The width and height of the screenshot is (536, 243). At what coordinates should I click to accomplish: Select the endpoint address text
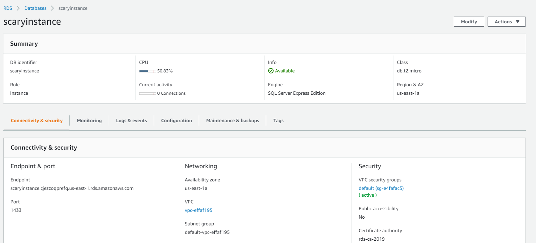pos(72,188)
